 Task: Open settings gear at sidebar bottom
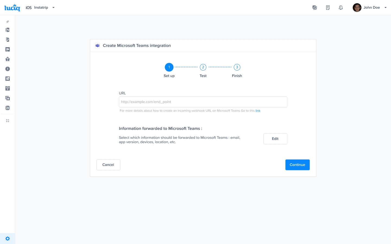pos(8,239)
